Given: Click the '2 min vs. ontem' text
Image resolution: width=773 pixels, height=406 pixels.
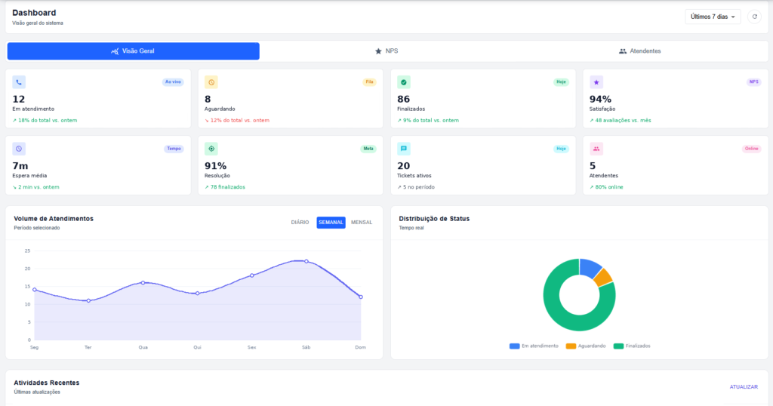Looking at the screenshot, I should click(x=38, y=186).
